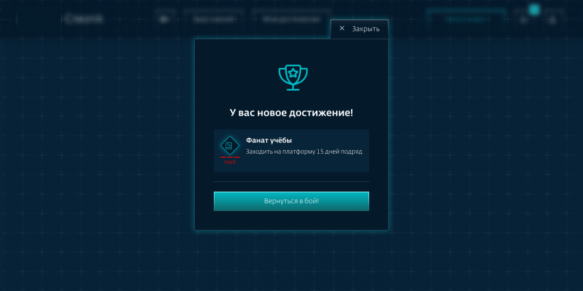Click the red difficulty bars above Hard

pos(230,157)
